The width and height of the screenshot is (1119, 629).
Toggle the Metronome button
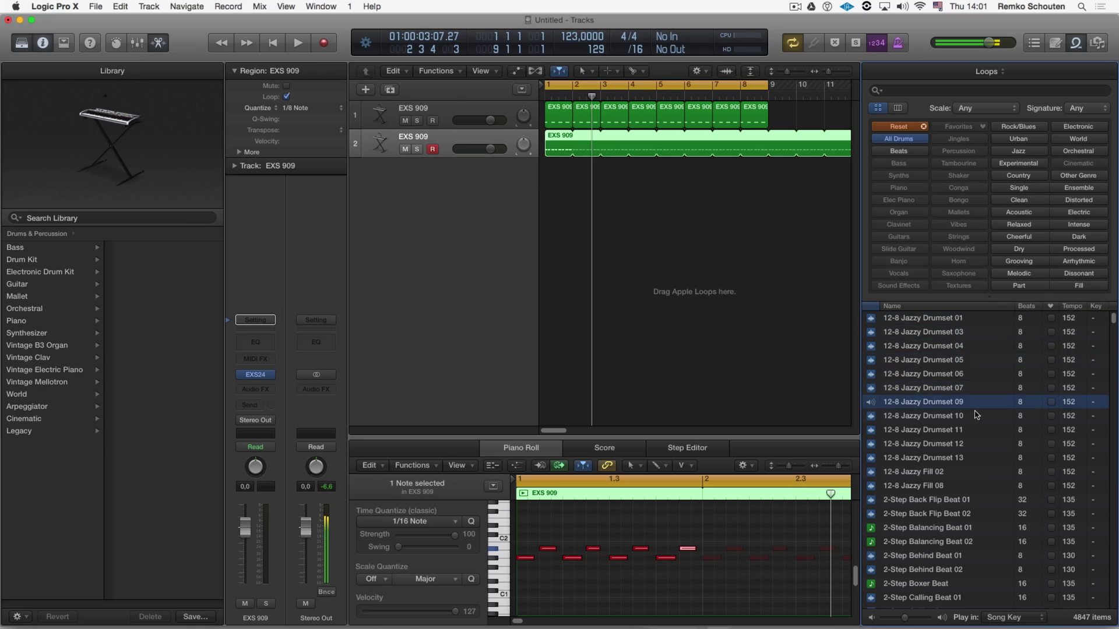point(898,43)
